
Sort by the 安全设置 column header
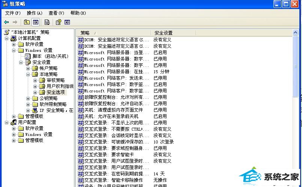point(173,33)
